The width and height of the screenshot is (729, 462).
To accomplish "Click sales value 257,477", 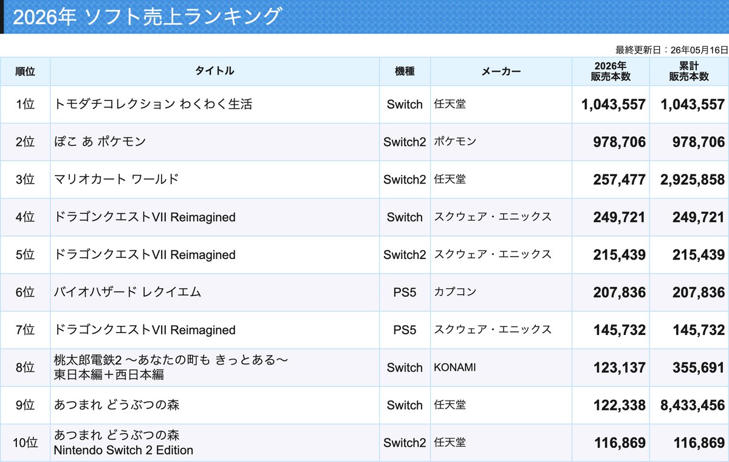I will point(620,180).
